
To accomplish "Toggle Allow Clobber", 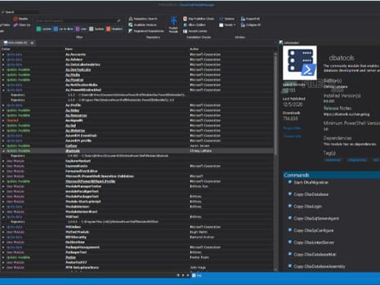I will click(194, 25).
